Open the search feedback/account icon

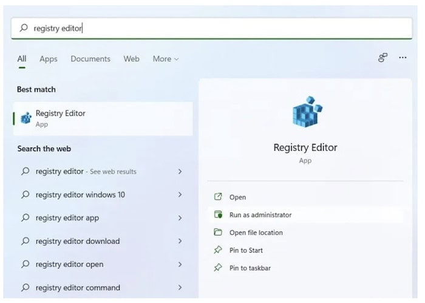pos(382,58)
